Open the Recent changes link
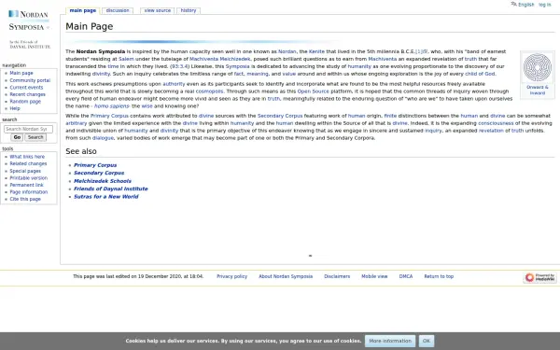Viewport: 560px width, 350px height. (x=27, y=94)
